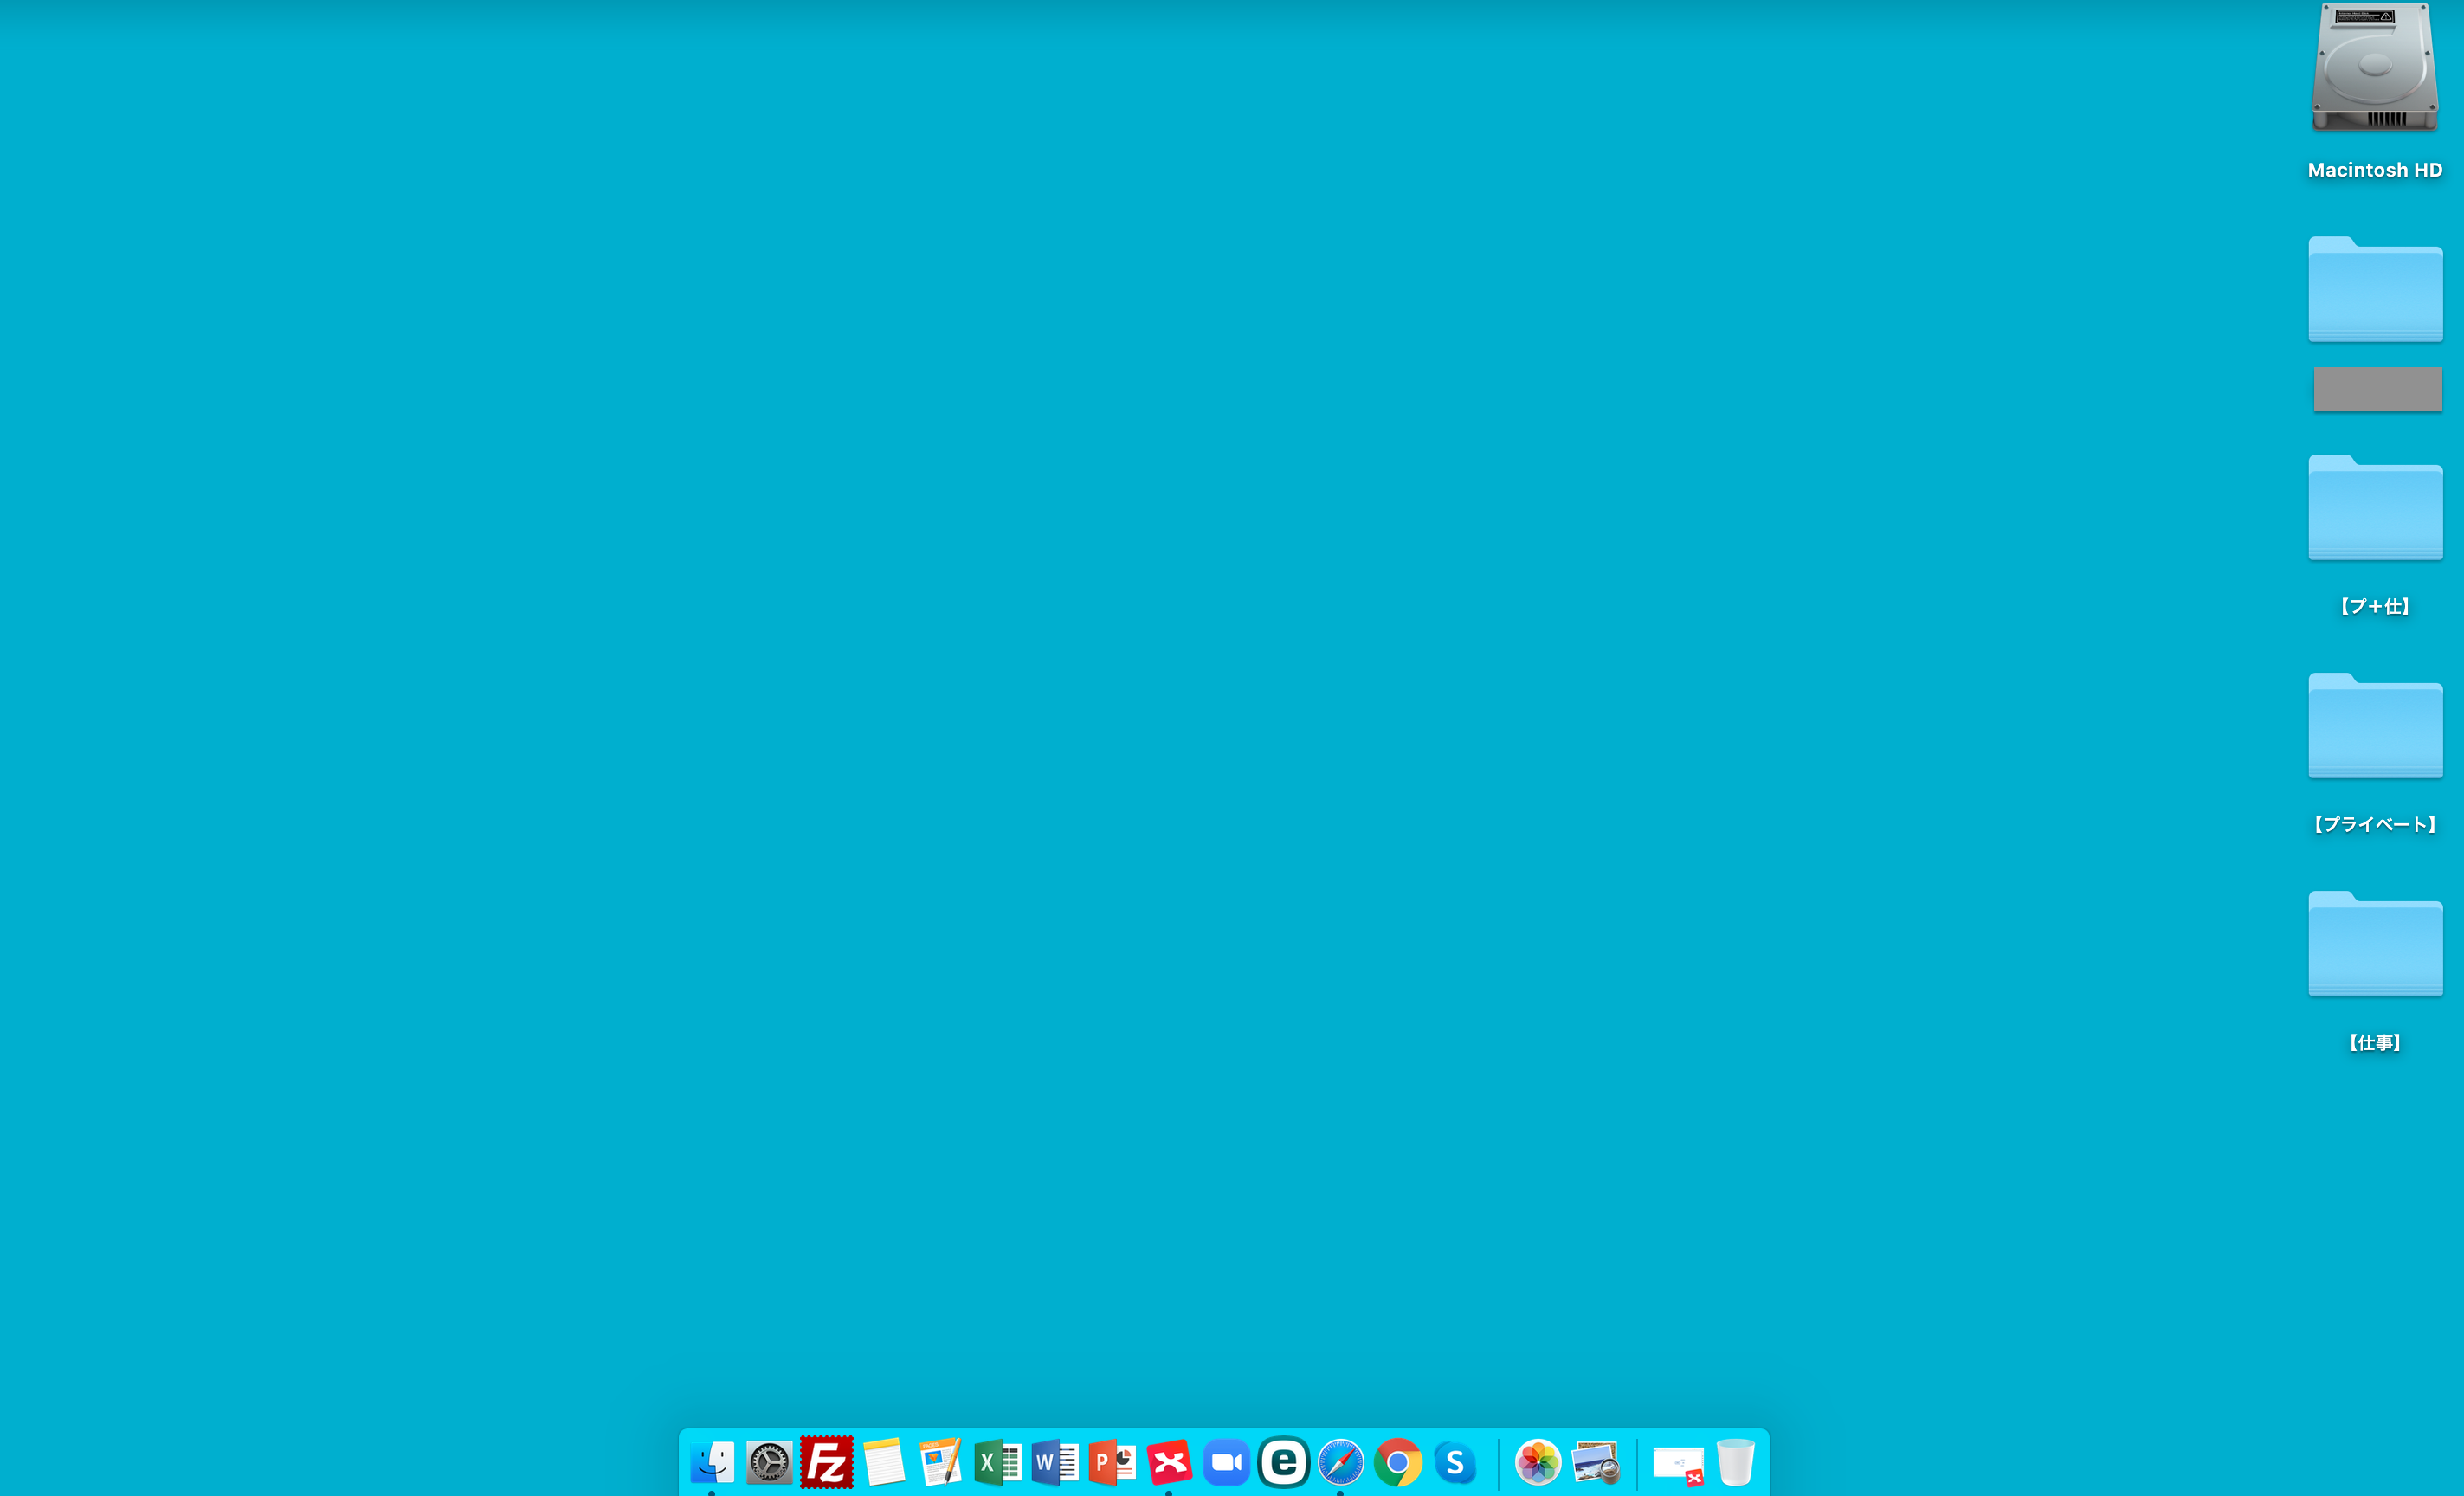2464x1496 pixels.
Task: Launch System Preferences from the Dock
Action: [x=769, y=1463]
